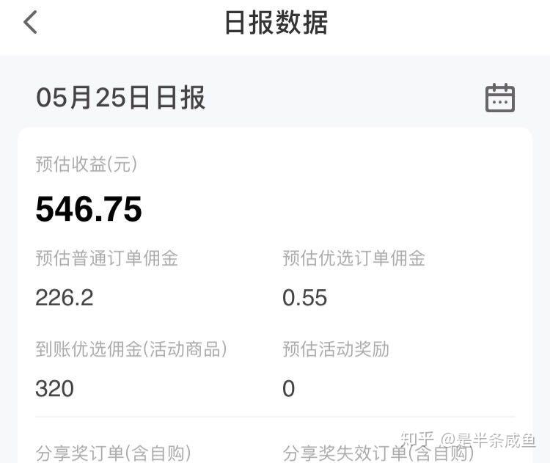This screenshot has height=463, width=550.
Task: Tap the 预估收益(元) label
Action: [87, 164]
